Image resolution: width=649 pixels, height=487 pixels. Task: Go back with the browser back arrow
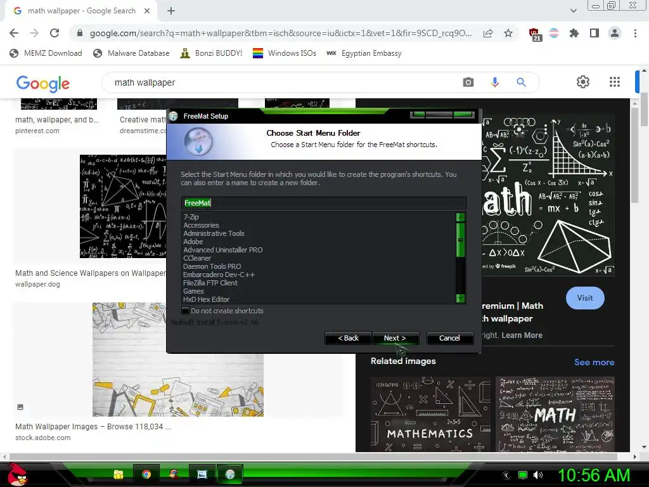14,33
